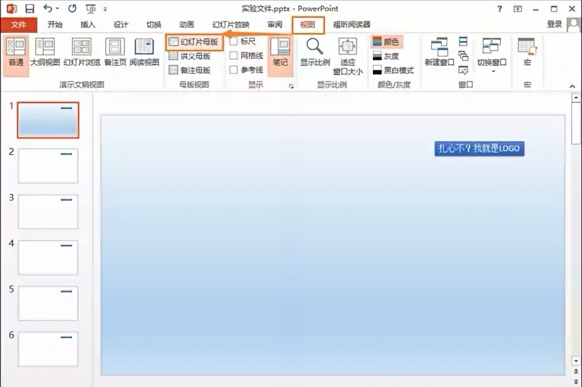The image size is (582, 387).
Task: Open Customize Quick Access Toolbar dropdown
Action: click(106, 9)
